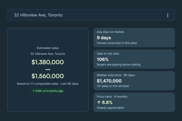182x121 pixels.
Task: Click '32 Hillsview Ave, Toronto' in the estimate card
Action: click(x=48, y=54)
